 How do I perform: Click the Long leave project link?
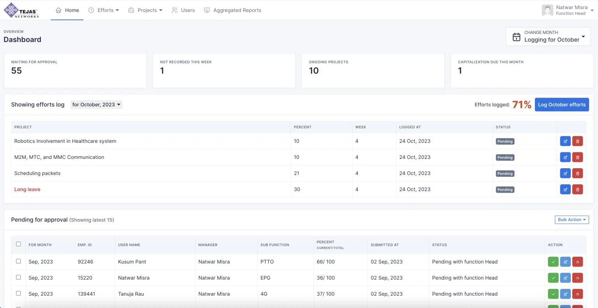tap(27, 189)
